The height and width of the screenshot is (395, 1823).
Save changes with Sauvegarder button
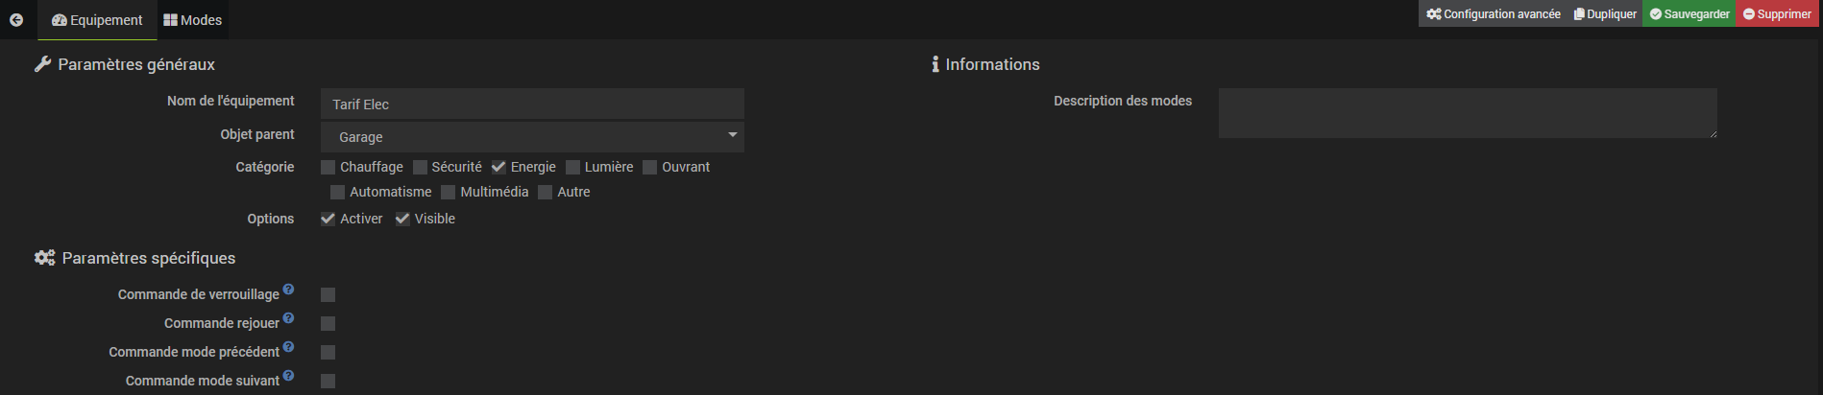coord(1689,13)
